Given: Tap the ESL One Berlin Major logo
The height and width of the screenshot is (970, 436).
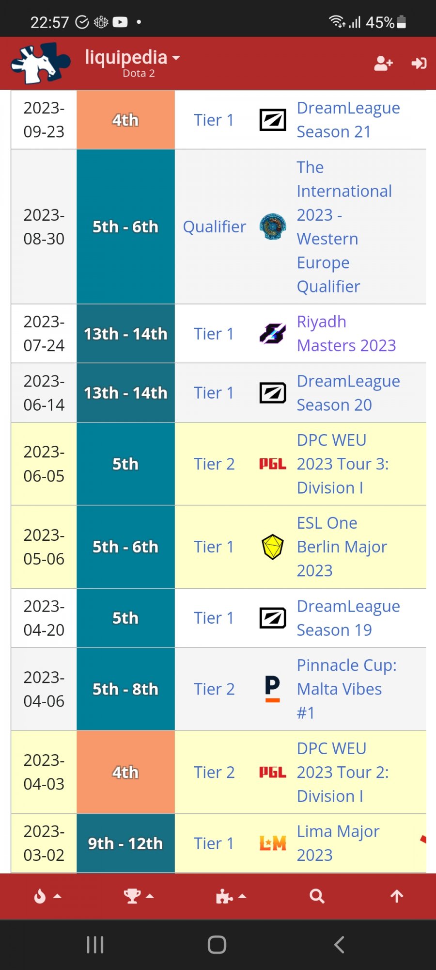Looking at the screenshot, I should (273, 547).
